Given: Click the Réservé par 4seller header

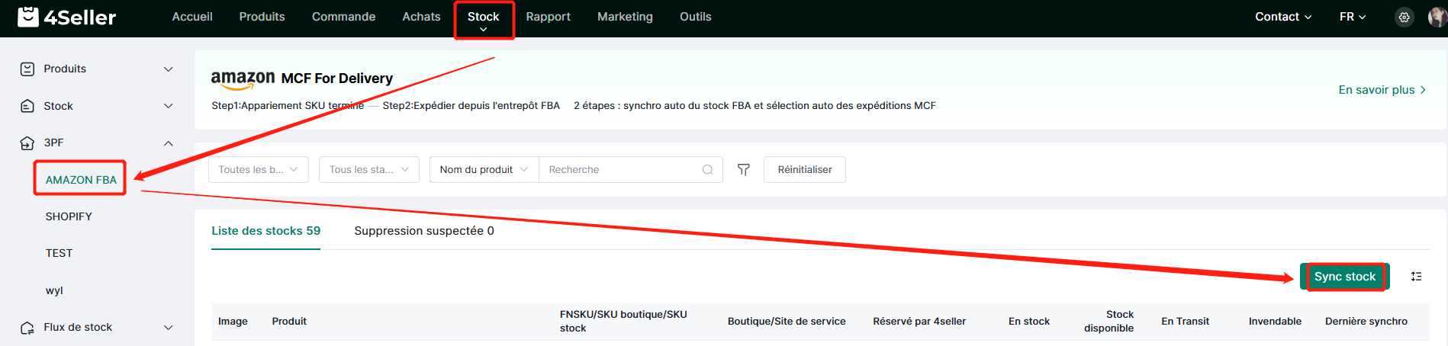Looking at the screenshot, I should click(x=919, y=322).
